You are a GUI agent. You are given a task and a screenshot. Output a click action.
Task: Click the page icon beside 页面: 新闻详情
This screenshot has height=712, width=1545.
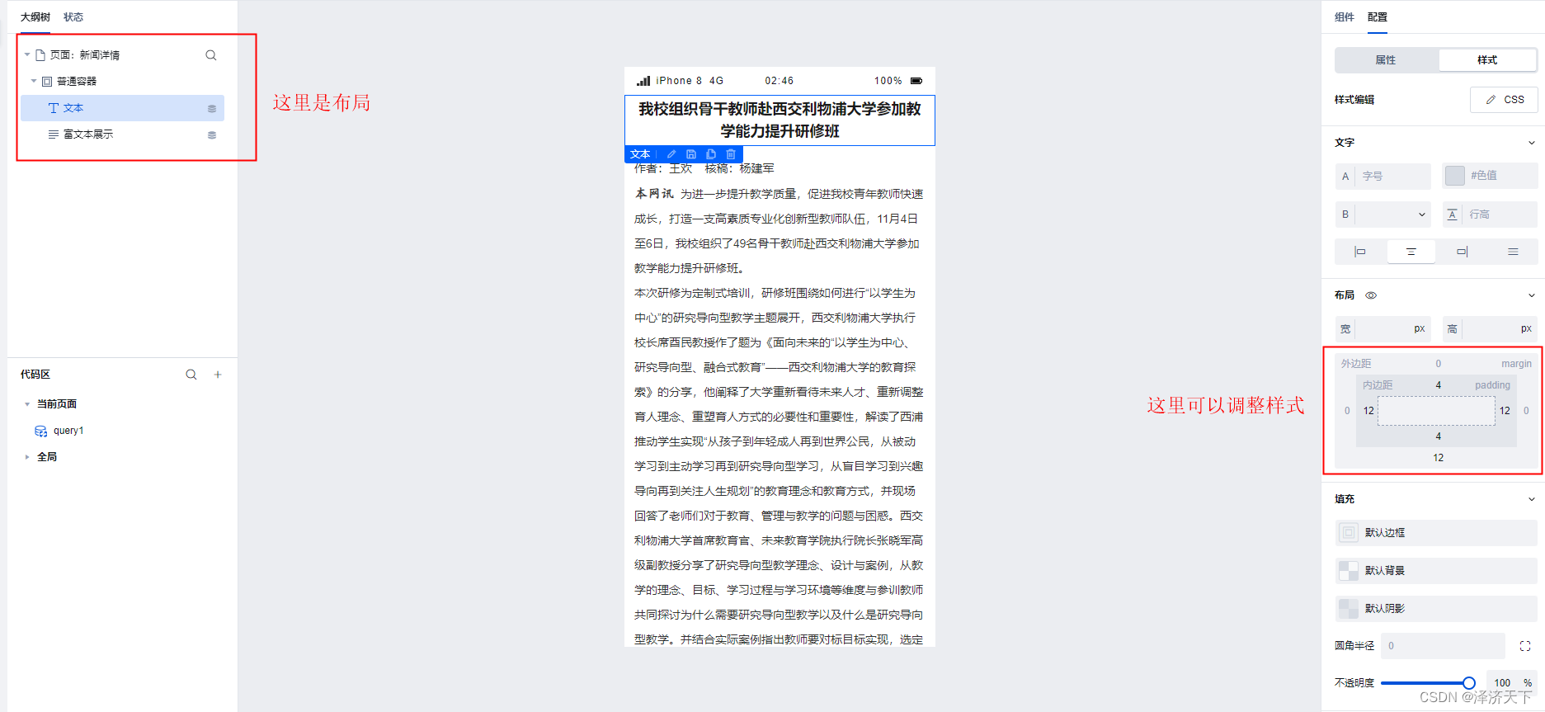(x=40, y=55)
